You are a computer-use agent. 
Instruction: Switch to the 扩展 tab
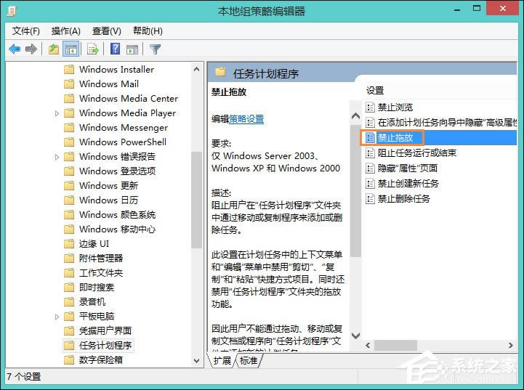point(222,361)
